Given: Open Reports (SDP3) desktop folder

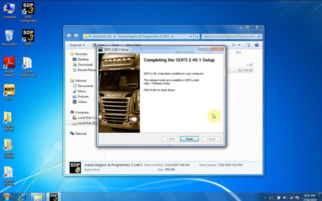Looking at the screenshot, I should 9,176.
